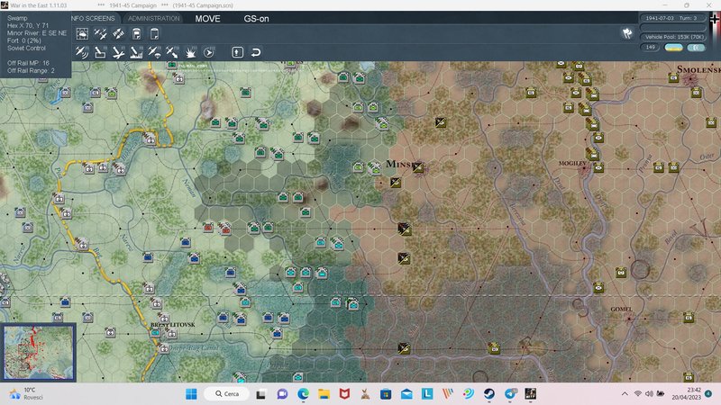Select air transport paradrop mission icon
This screenshot has height=405, width=721.
[154, 52]
